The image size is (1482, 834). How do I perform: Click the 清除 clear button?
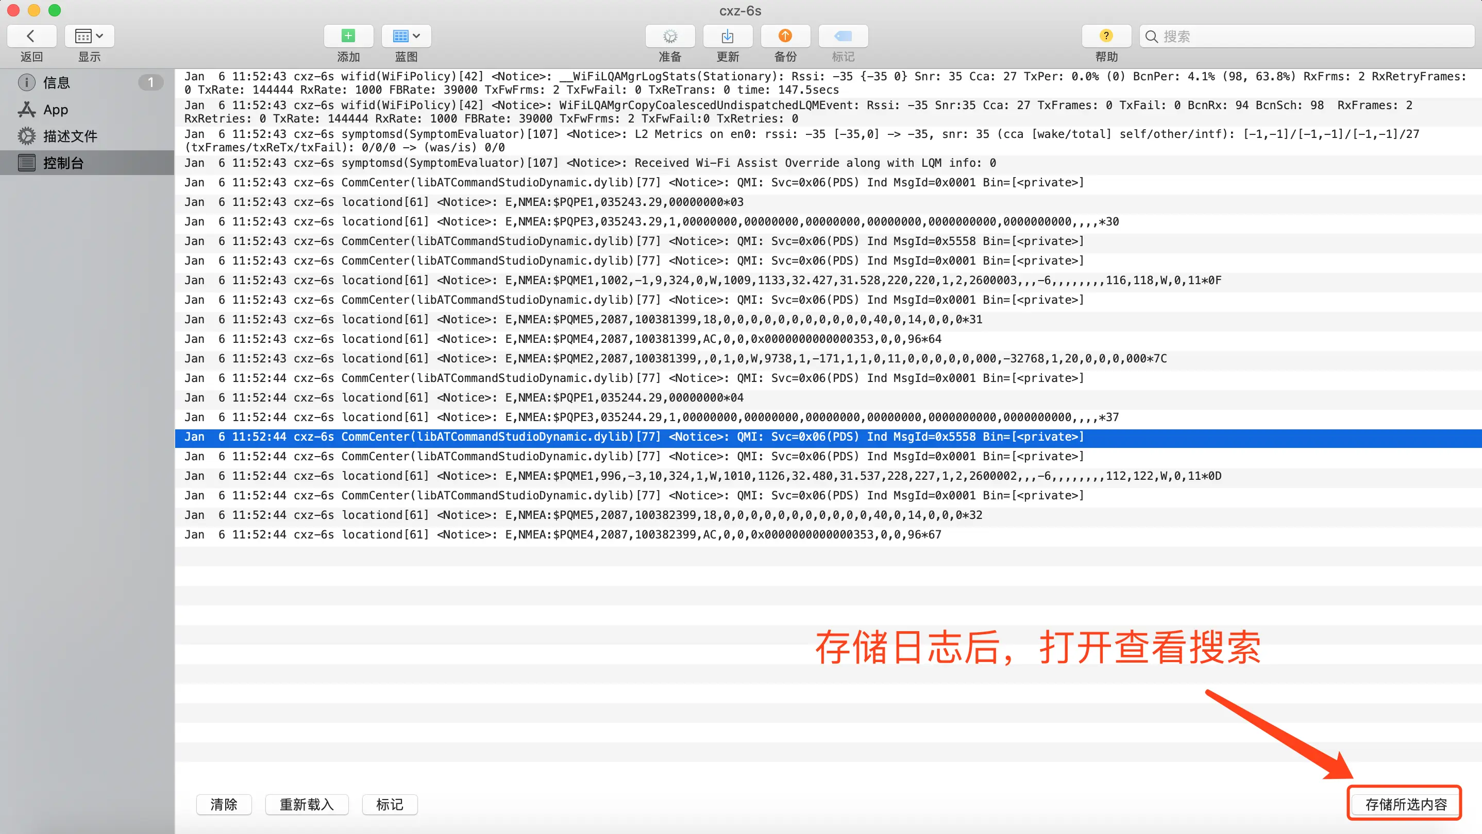tap(224, 804)
